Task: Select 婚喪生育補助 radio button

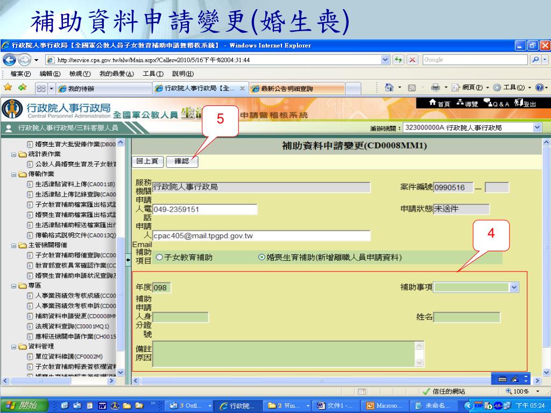Action: pos(262,258)
